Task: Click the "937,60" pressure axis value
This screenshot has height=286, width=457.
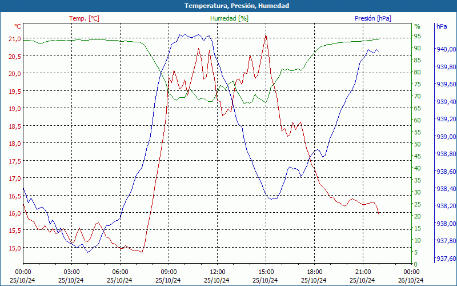Action: click(446, 259)
